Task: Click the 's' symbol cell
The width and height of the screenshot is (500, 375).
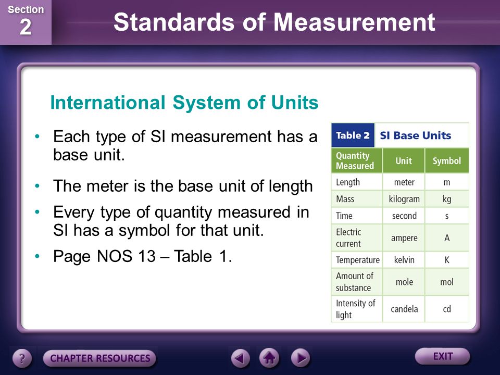Action: coord(447,216)
